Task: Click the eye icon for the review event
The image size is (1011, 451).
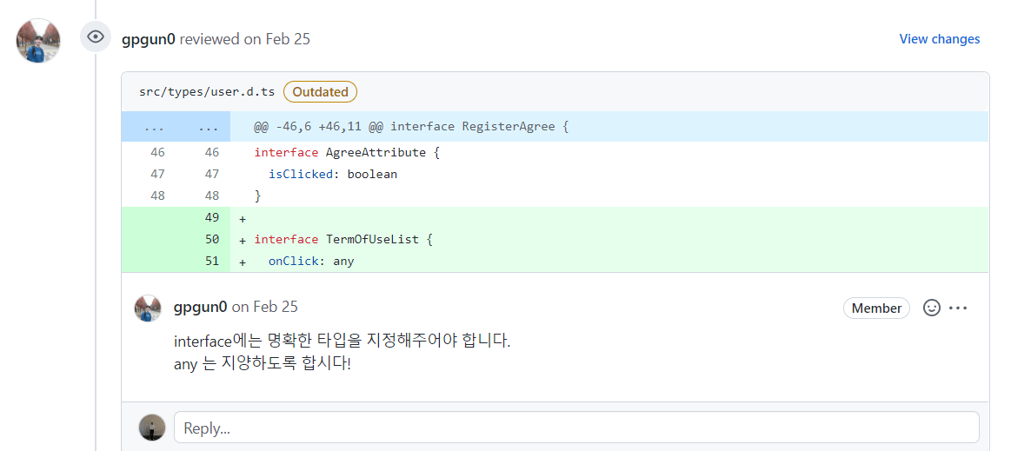Action: [x=96, y=36]
